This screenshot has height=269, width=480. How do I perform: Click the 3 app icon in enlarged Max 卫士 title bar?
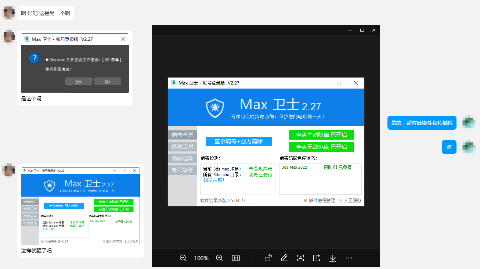[173, 83]
